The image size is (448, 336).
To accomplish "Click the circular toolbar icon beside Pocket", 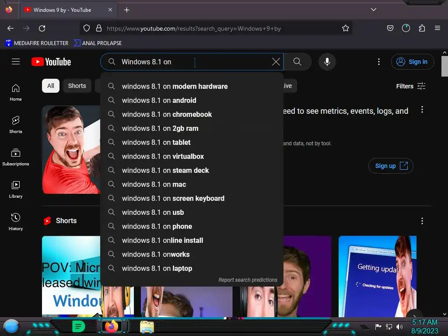I will [406, 28].
